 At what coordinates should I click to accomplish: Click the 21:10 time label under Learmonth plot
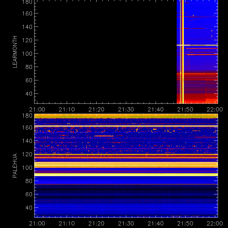coord(67,109)
